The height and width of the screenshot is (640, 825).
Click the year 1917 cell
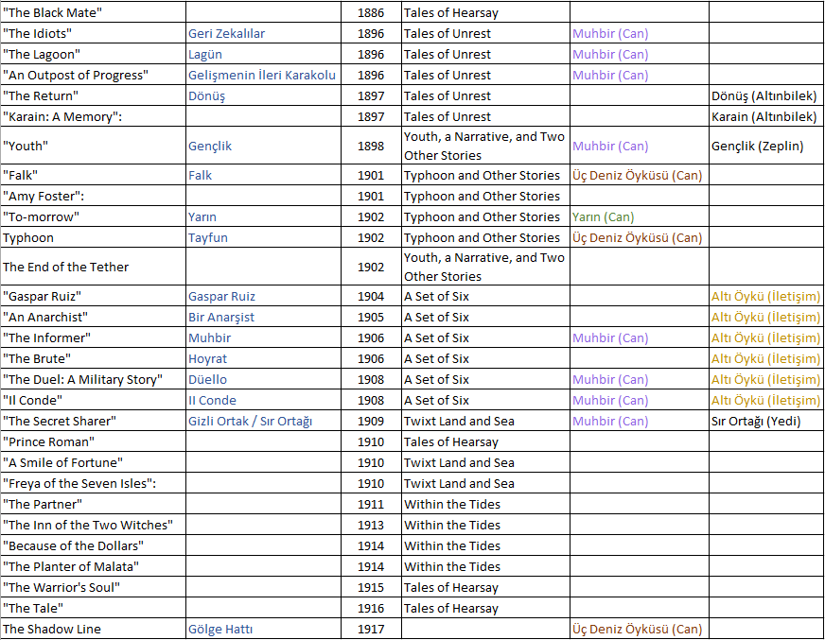371,629
